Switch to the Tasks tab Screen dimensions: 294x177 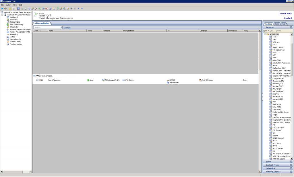pyautogui.click(x=277, y=24)
